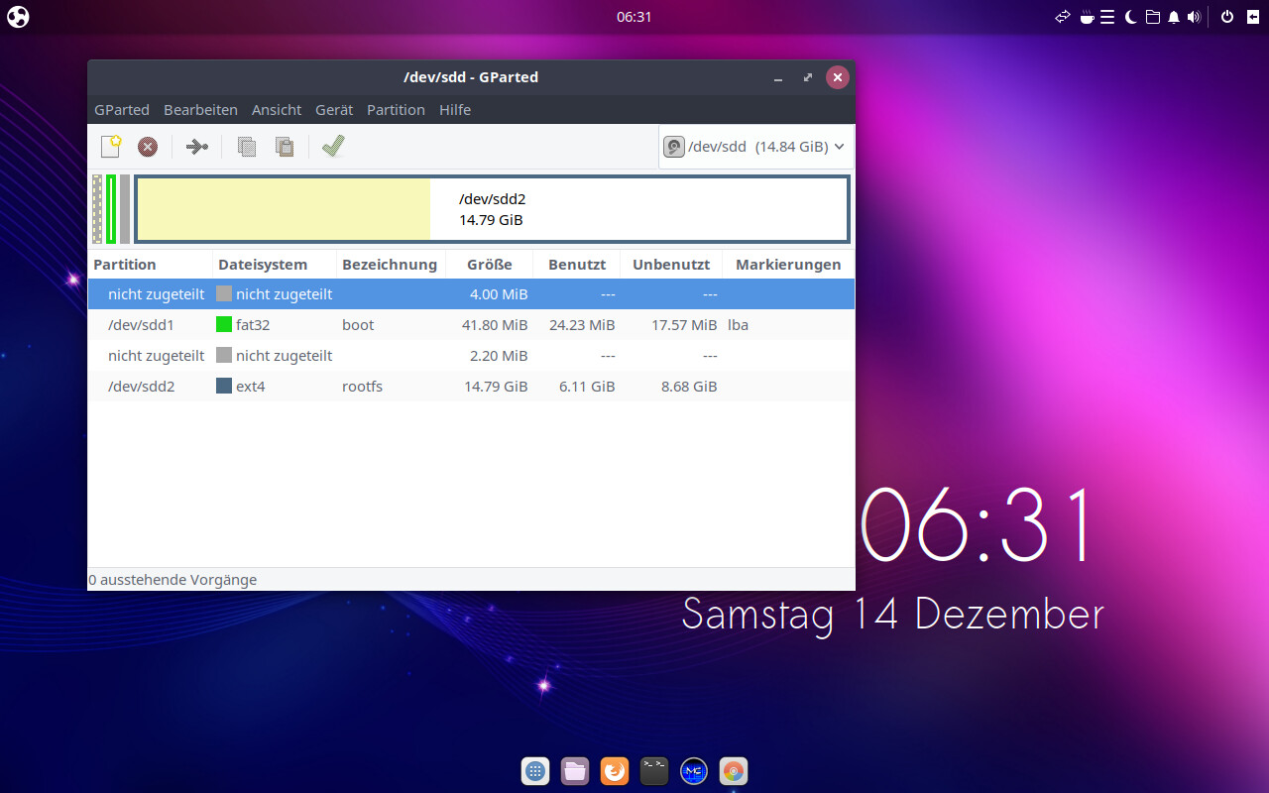Screen dimensions: 1269x793
Task: Click the New partition toolbar icon
Action: click(111, 147)
